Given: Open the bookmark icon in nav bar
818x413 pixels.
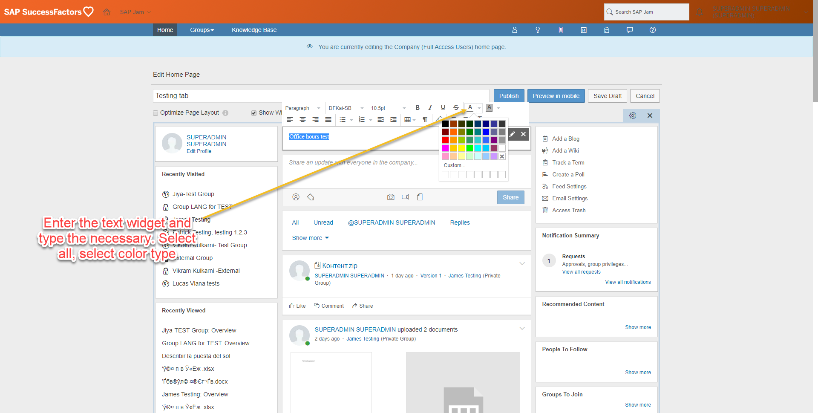Looking at the screenshot, I should tap(561, 30).
